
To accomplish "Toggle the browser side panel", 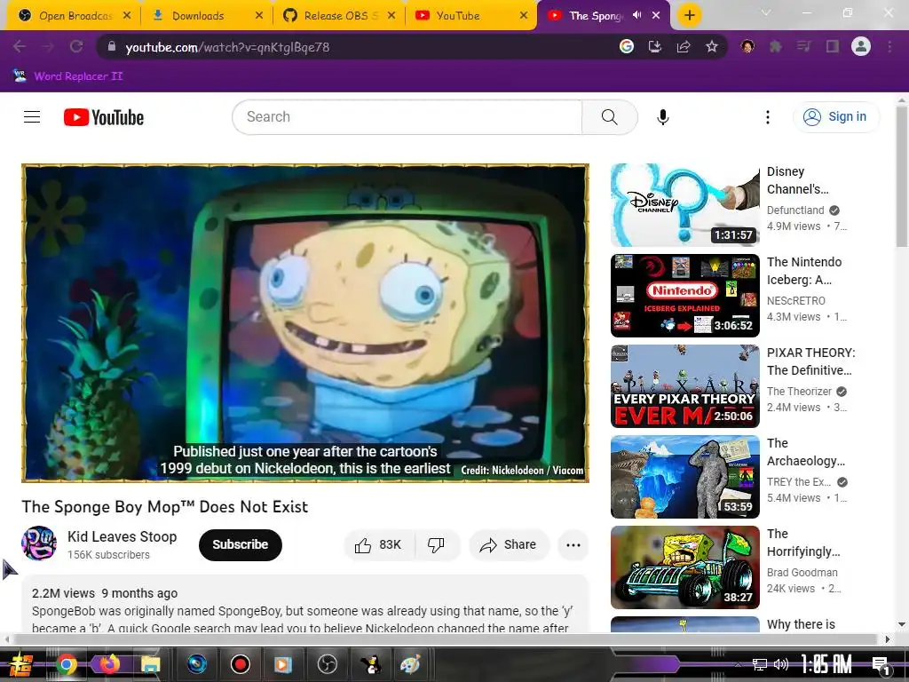I will [833, 47].
